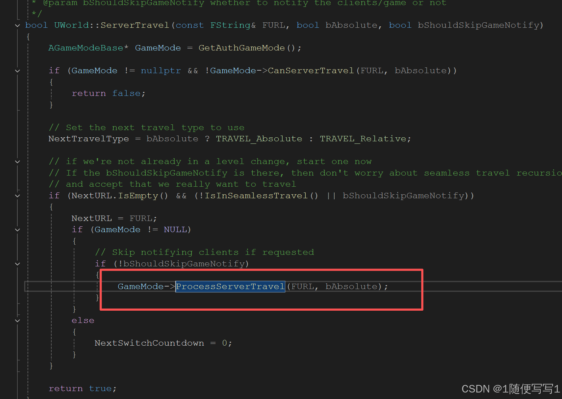
Task: Click the TRAVEL_Relative constant
Action: click(x=363, y=139)
